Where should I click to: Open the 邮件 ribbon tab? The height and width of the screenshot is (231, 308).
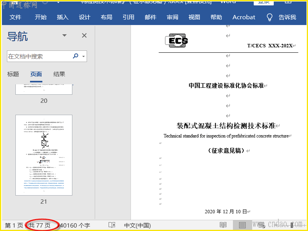(151, 17)
